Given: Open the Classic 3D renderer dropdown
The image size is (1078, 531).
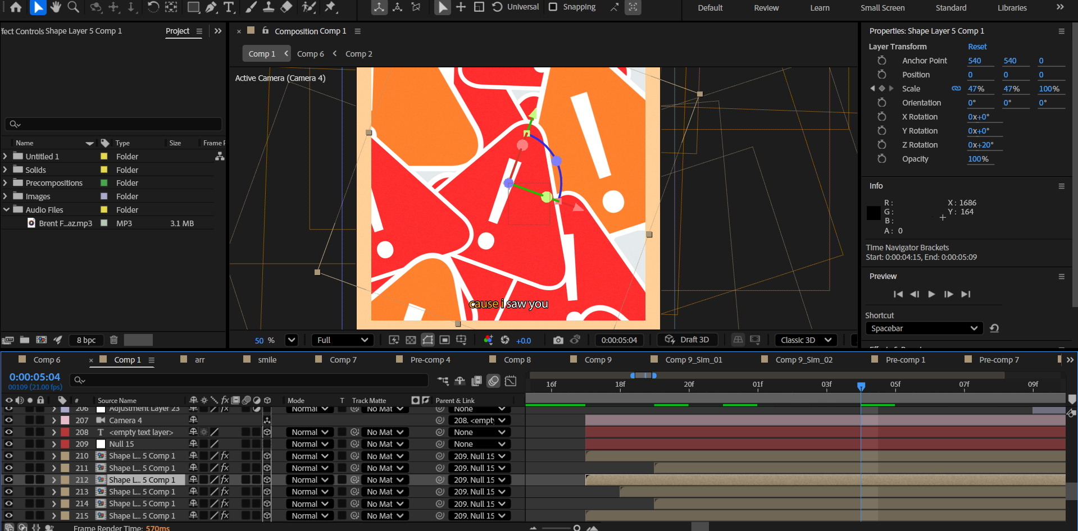Looking at the screenshot, I should tap(806, 340).
